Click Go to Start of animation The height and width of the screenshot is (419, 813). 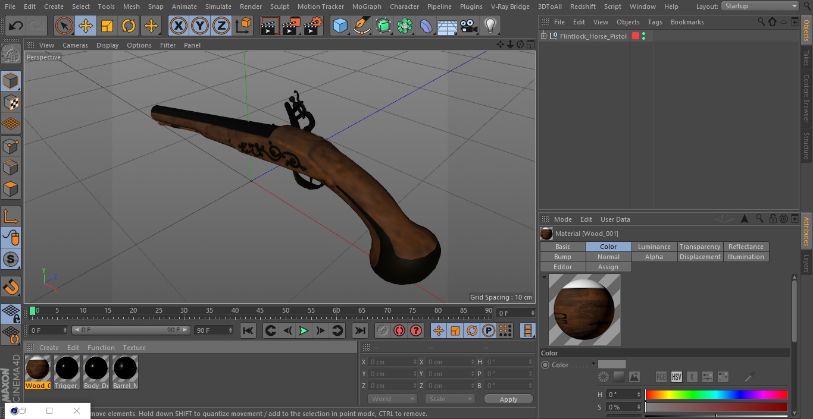click(248, 330)
